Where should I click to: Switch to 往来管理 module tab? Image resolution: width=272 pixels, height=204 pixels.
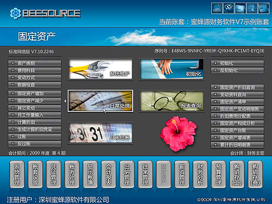coord(145,174)
